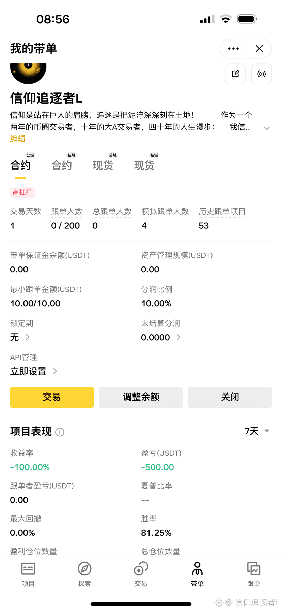Viewport: 282px width, 611px height.
Task: Select the 私域 现货 tab
Action: click(144, 165)
